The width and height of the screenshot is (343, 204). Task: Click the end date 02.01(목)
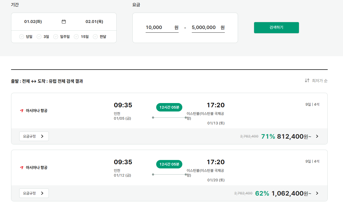[94, 22]
